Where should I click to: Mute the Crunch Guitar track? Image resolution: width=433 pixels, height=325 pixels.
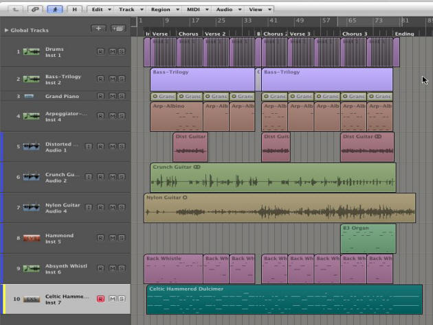click(x=113, y=177)
